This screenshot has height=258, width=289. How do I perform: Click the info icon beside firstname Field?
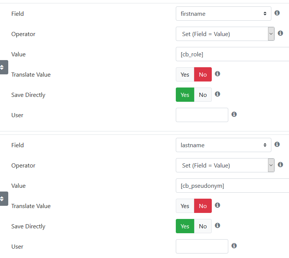277,13
